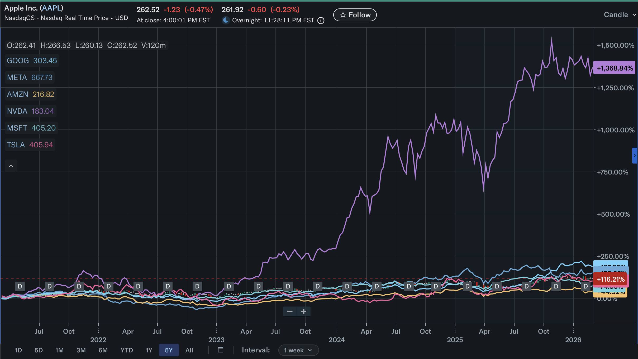Click the purple +1,368.84% NVDA price tag
638x359 pixels.
[614, 68]
